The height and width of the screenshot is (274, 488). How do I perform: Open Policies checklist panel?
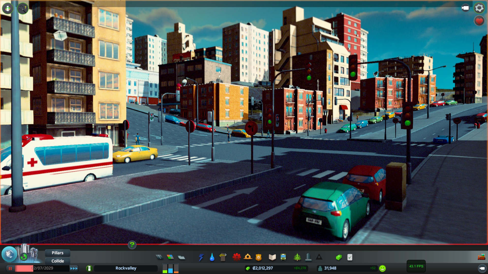350,258
